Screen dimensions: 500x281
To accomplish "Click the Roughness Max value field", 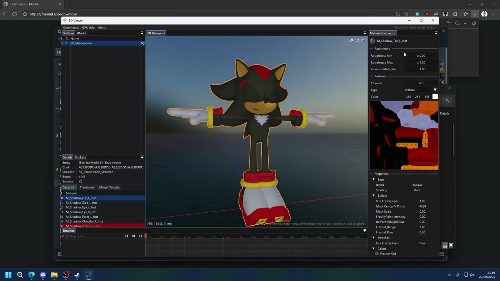I will pyautogui.click(x=421, y=62).
